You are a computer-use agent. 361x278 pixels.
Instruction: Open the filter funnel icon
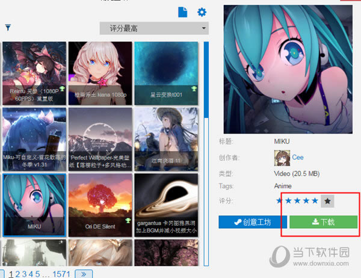[8, 28]
